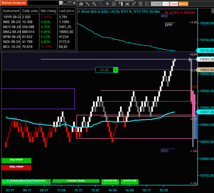
Task: Click the DPP pivot label
Action: pos(168,25)
